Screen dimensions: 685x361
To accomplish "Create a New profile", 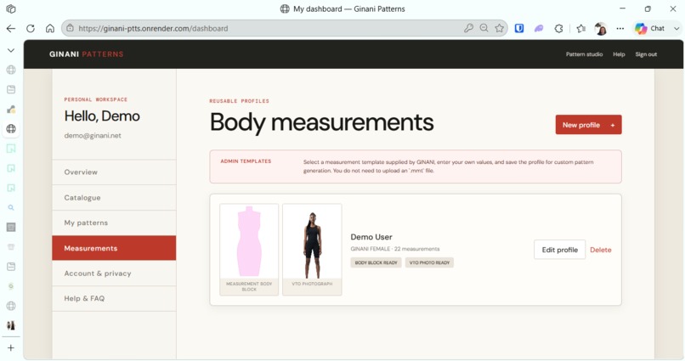I will coord(588,125).
